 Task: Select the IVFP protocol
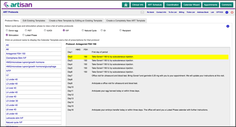(x=33, y=71)
